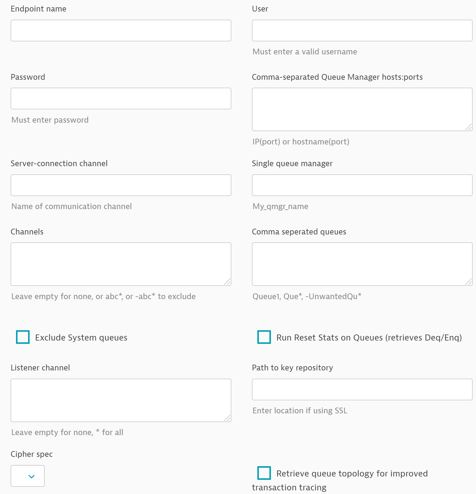Click the Password input field
The height and width of the screenshot is (494, 476).
point(121,98)
